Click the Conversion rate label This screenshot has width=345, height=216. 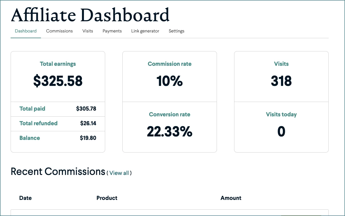click(170, 114)
